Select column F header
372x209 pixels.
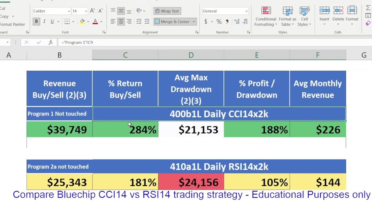coord(318,55)
